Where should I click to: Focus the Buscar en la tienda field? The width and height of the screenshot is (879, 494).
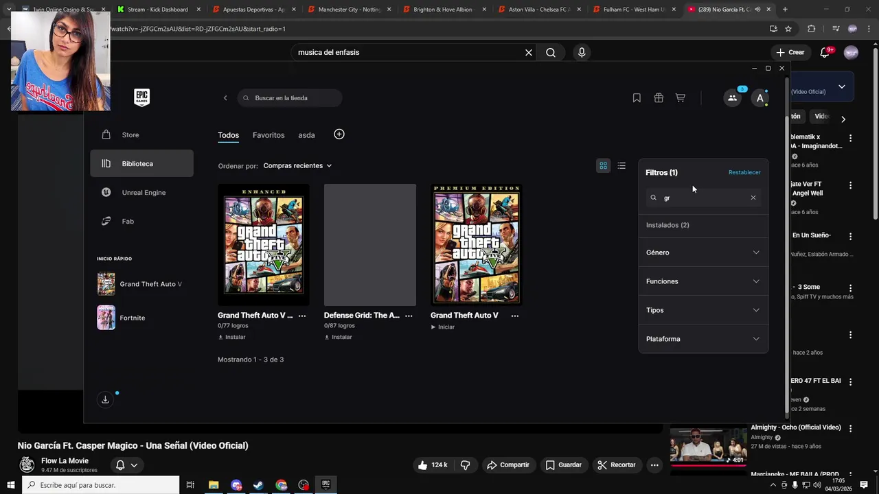coord(290,98)
